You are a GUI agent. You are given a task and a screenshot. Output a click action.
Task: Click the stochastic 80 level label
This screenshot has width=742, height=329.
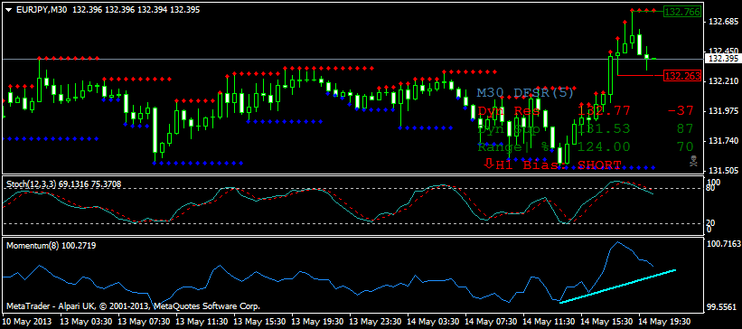[x=710, y=189]
